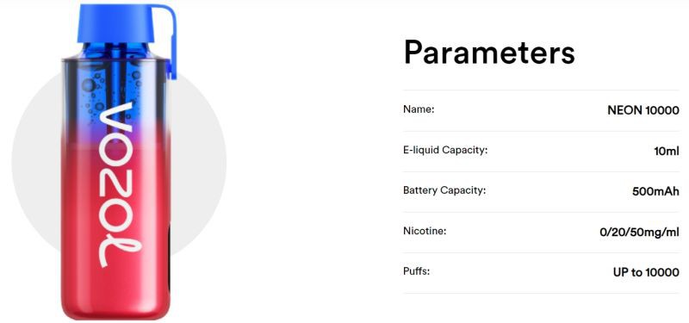Image resolution: width=689 pixels, height=323 pixels.
Task: Click the 10ml capacity value
Action: (666, 152)
